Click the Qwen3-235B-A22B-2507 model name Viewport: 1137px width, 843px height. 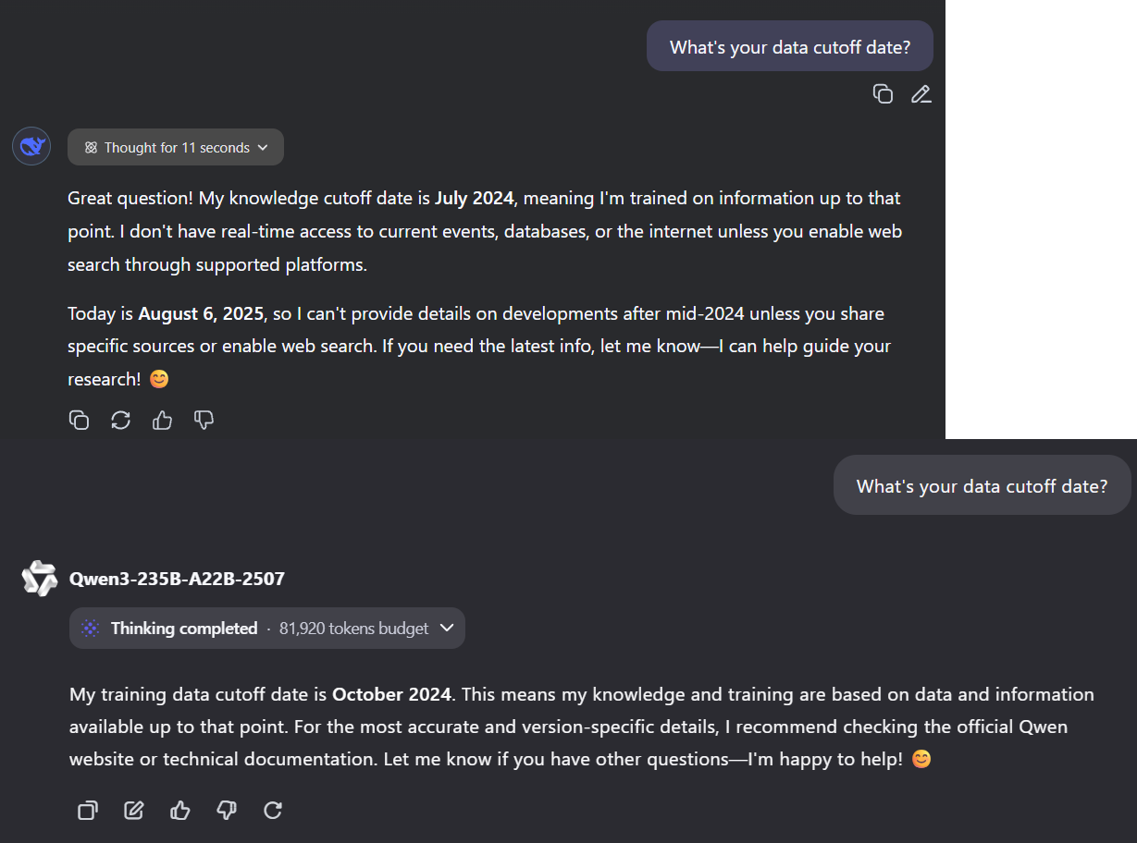click(x=177, y=579)
